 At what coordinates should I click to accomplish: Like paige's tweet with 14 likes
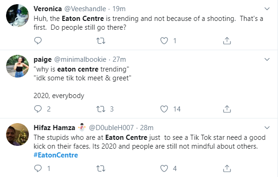(164, 109)
